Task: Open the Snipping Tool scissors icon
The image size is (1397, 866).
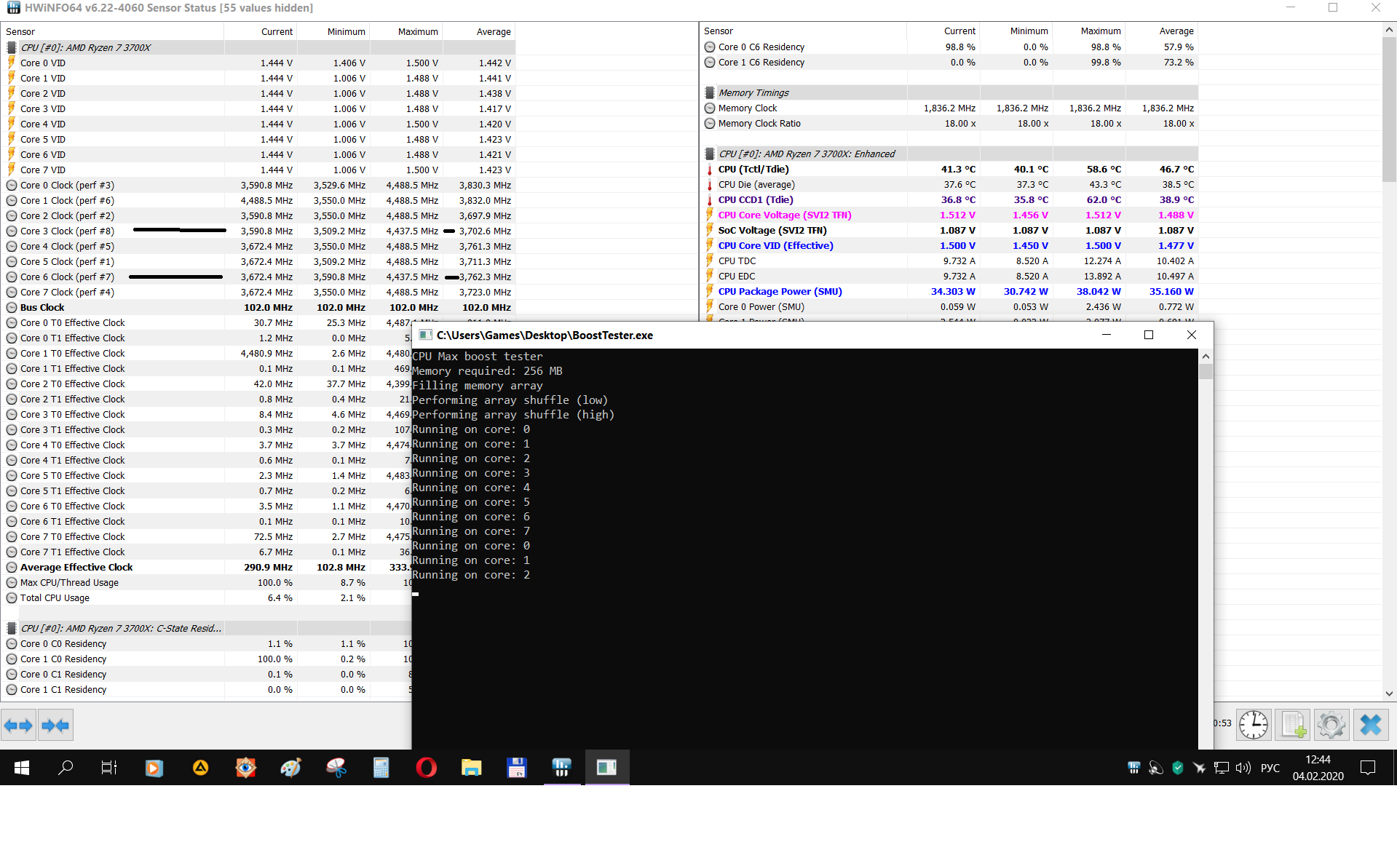Action: (336, 768)
